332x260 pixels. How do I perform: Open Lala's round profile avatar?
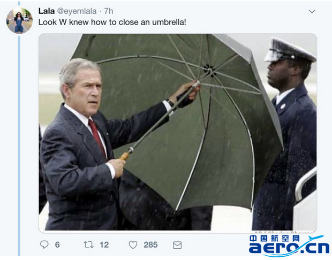pos(19,20)
